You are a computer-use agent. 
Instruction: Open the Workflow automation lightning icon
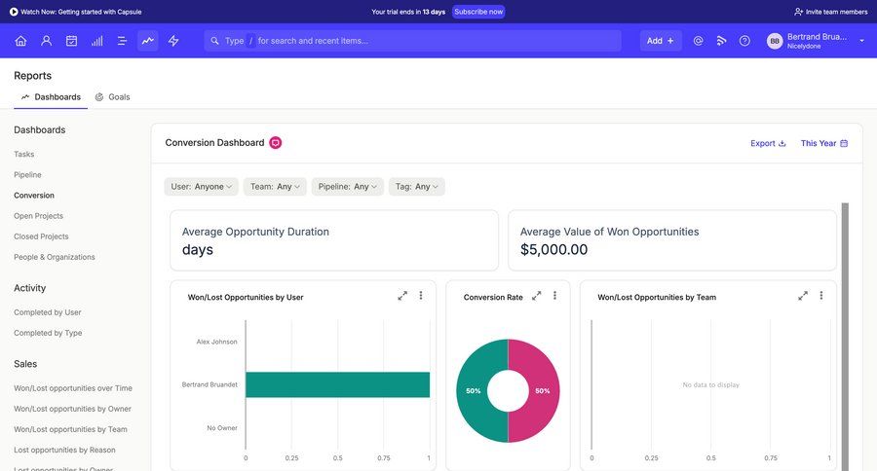(173, 41)
